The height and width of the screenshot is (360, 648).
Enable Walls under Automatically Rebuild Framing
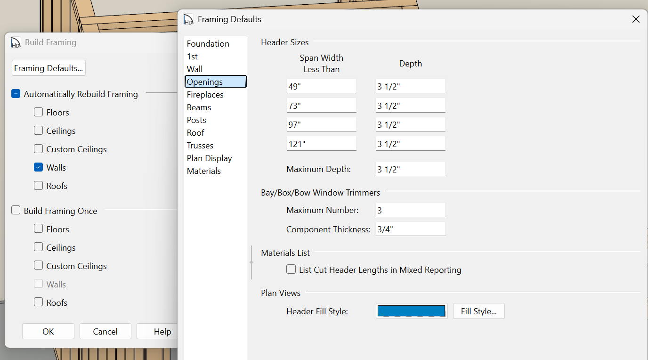point(39,168)
